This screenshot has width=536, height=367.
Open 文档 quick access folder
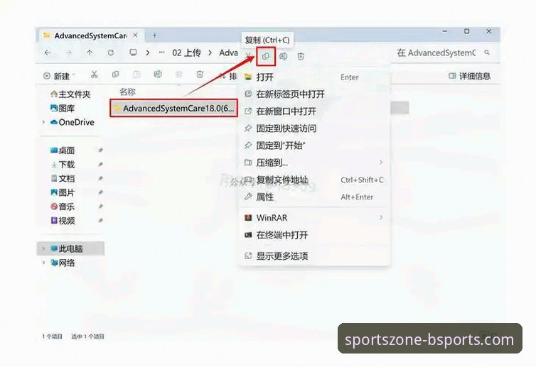[63, 179]
